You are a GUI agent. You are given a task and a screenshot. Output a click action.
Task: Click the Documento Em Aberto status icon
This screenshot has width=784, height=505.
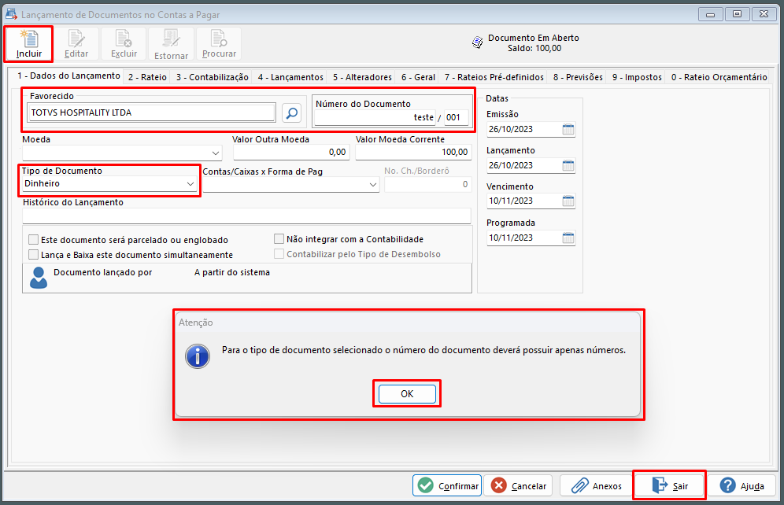pyautogui.click(x=478, y=43)
